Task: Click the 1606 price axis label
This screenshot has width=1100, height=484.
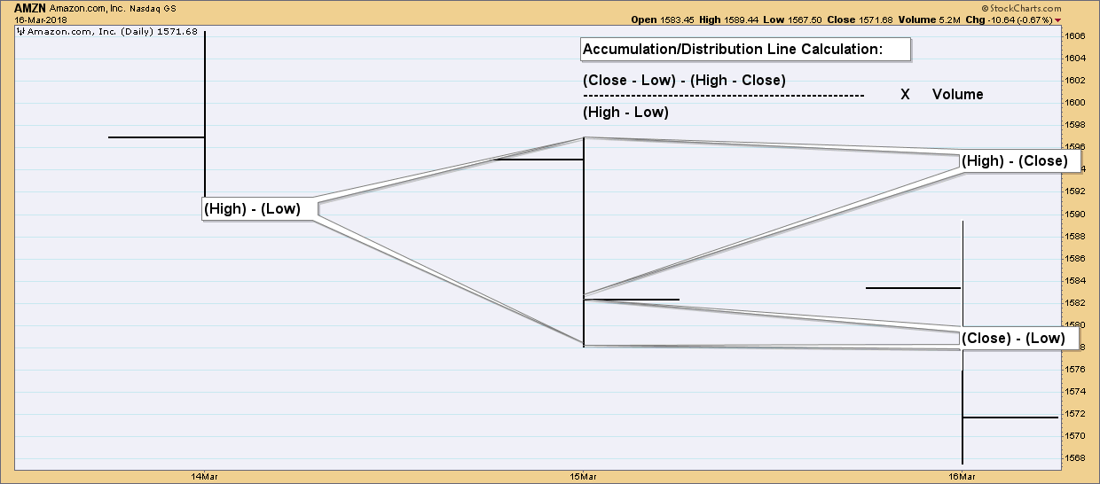Action: (1075, 36)
